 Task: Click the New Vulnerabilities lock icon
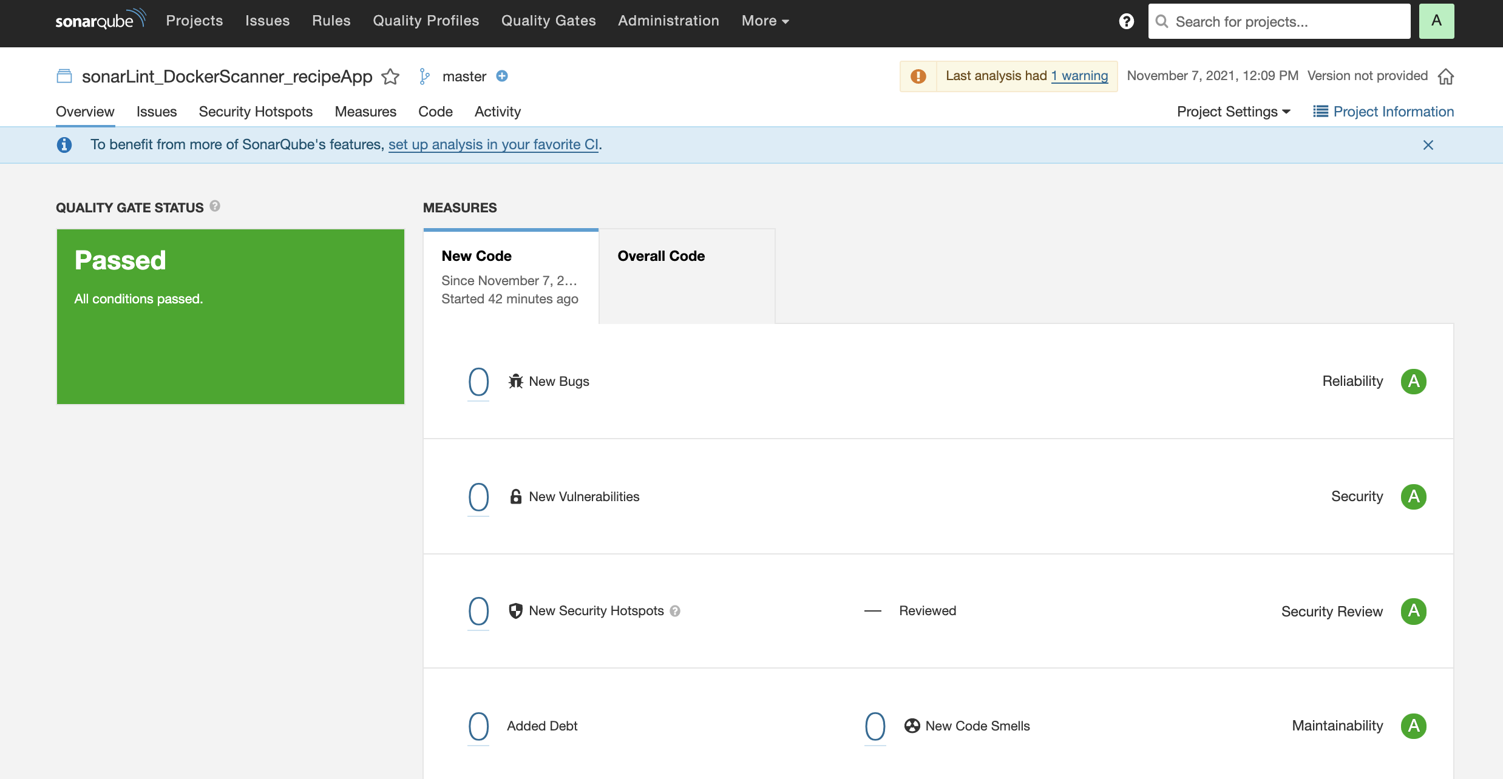click(x=516, y=496)
